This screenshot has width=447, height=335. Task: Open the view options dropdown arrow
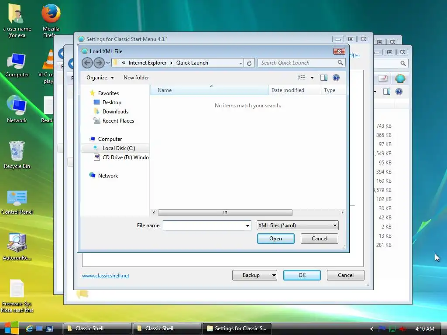[x=312, y=78]
